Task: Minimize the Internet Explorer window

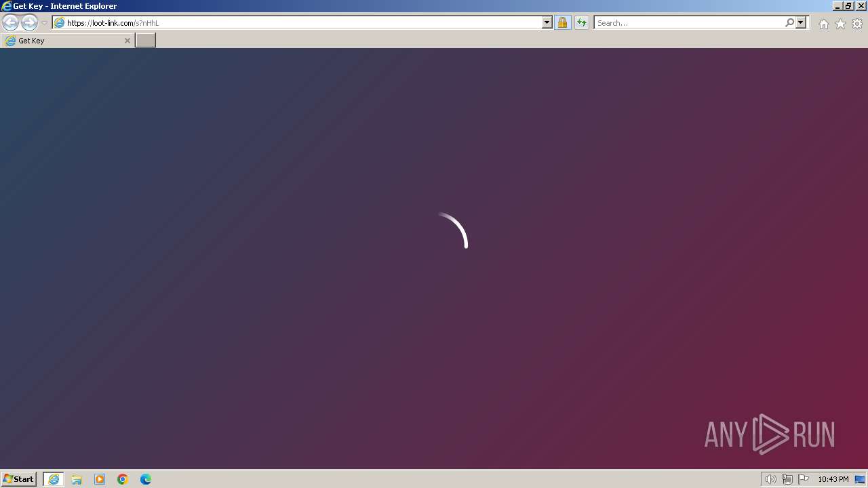Action: [x=837, y=5]
